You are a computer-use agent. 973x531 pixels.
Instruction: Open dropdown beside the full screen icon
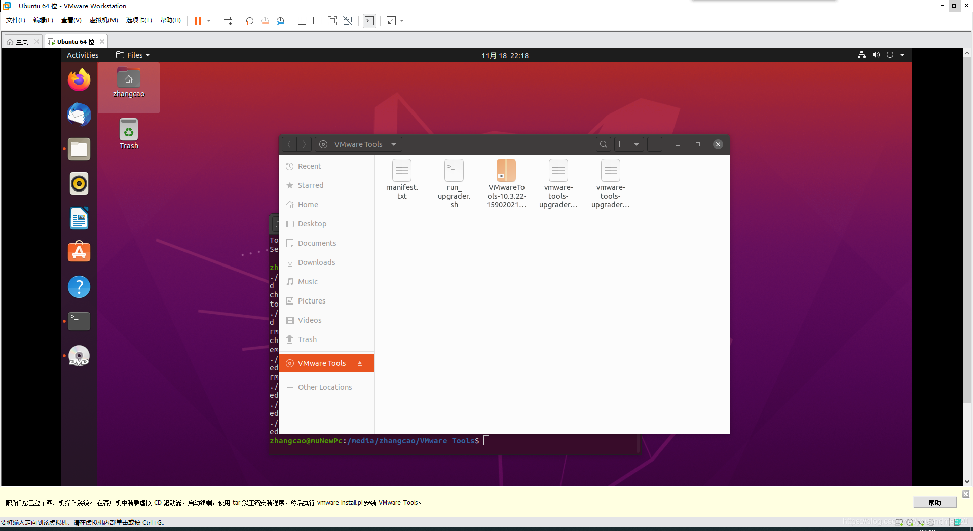(402, 21)
